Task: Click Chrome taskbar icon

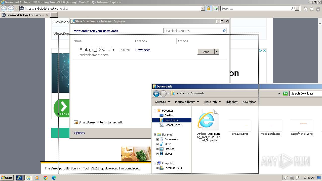Action: (x=46, y=178)
